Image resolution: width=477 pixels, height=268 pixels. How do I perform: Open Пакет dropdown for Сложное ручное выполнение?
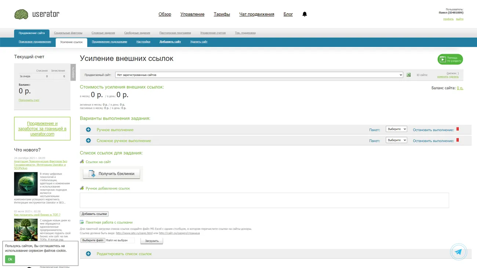pyautogui.click(x=396, y=140)
